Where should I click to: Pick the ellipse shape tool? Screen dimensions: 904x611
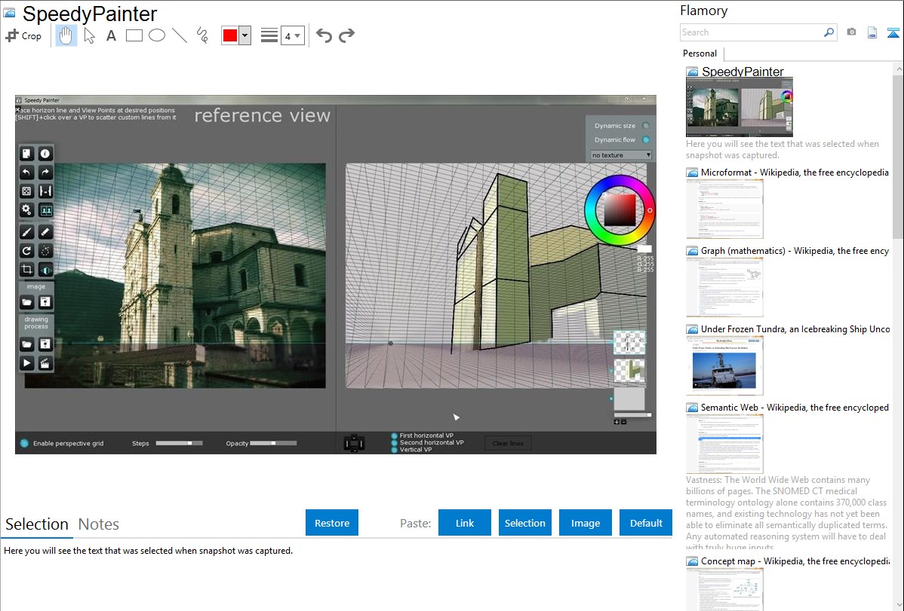(x=157, y=35)
